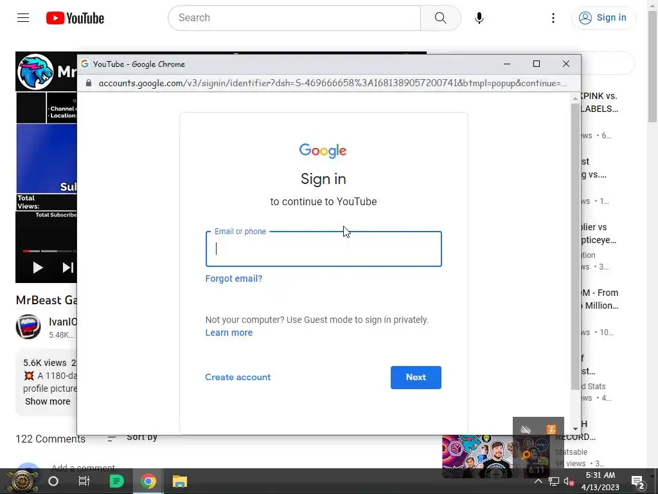The image size is (658, 494).
Task: Skip to next video
Action: [x=68, y=268]
